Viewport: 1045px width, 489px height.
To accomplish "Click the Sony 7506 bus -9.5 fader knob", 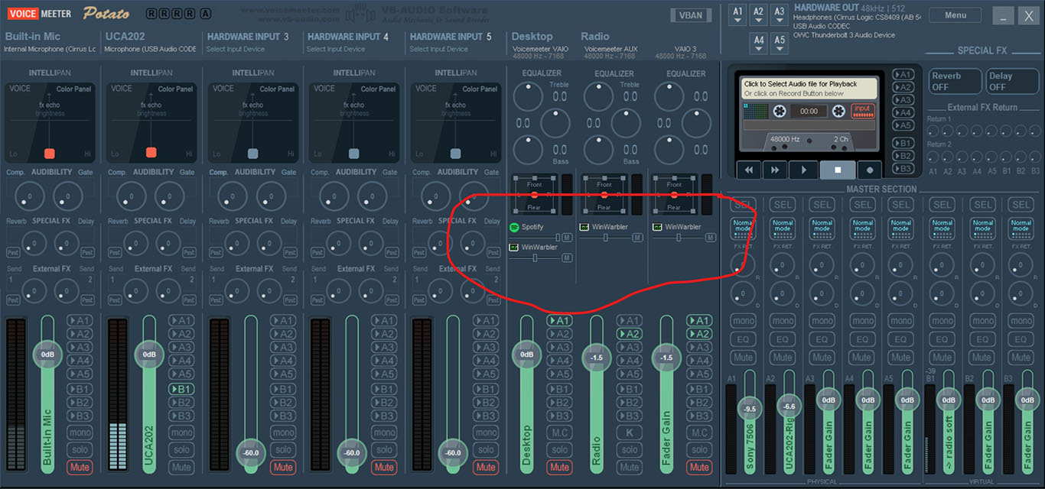I will (749, 409).
